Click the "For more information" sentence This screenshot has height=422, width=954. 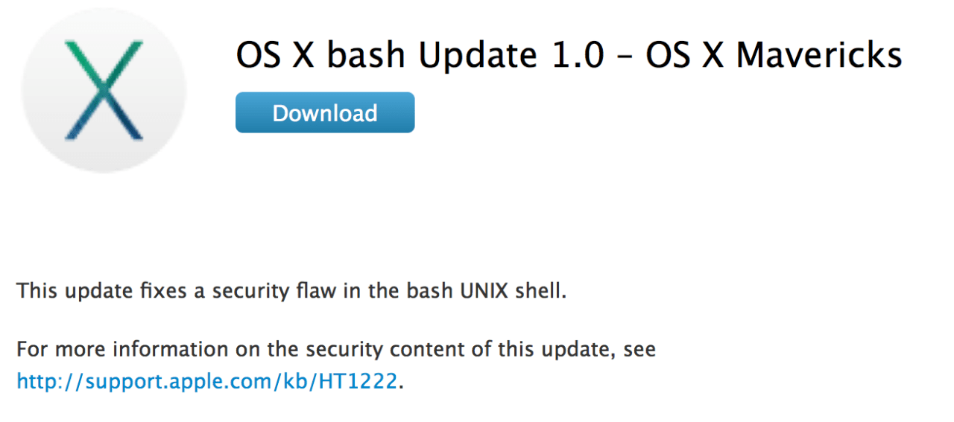[x=335, y=349]
